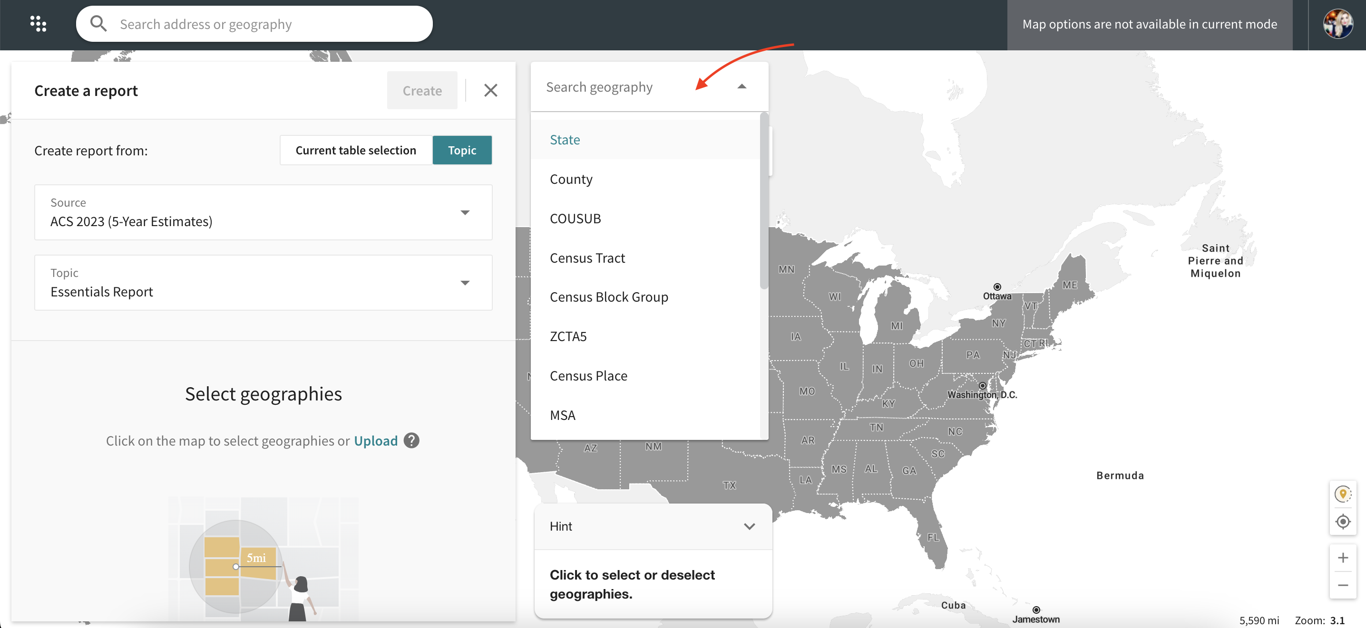1366x628 pixels.
Task: Click the locate me target icon
Action: 1342,522
